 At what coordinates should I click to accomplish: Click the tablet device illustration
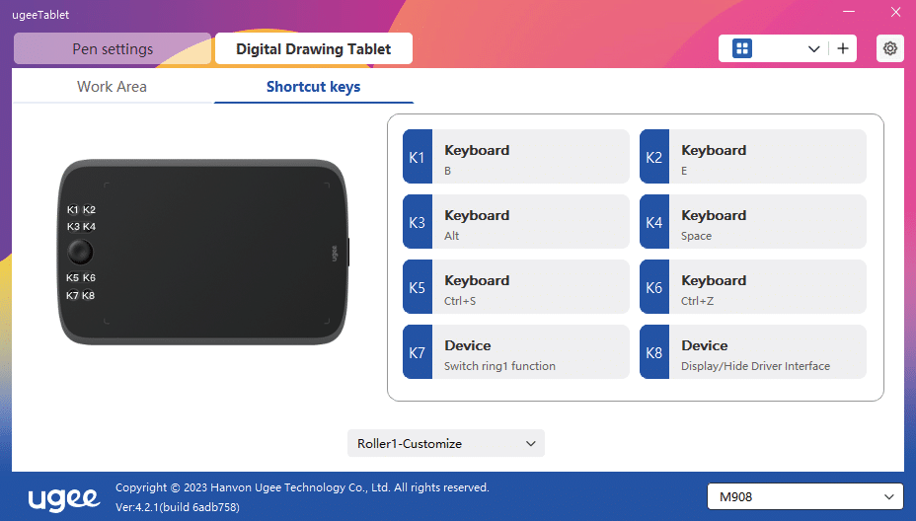click(203, 252)
